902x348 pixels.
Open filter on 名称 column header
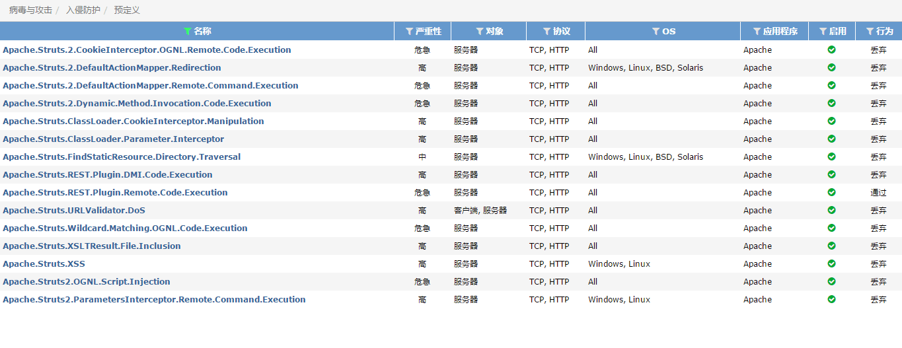pos(187,31)
